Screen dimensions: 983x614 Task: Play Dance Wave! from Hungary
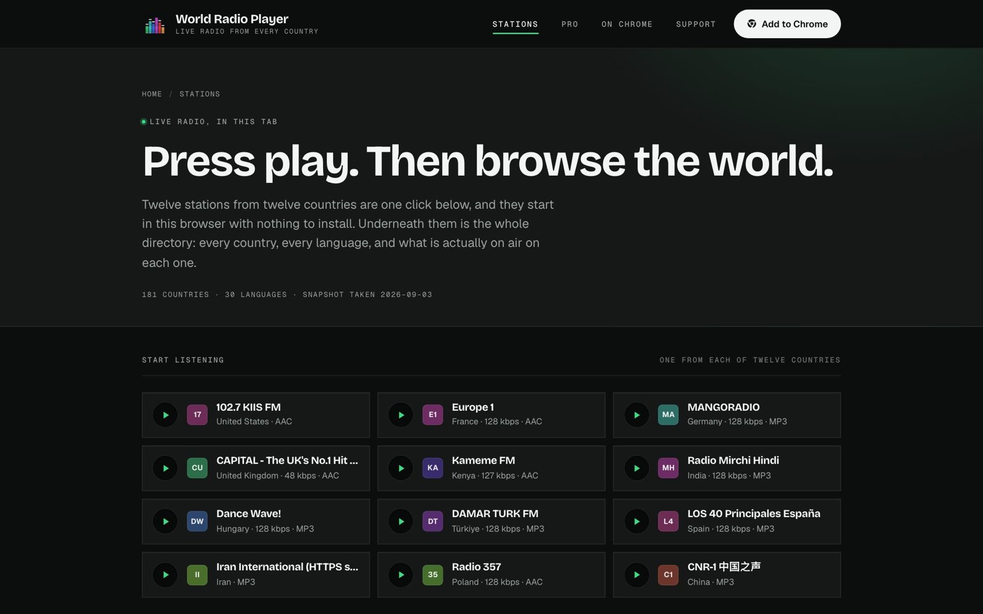tap(165, 521)
